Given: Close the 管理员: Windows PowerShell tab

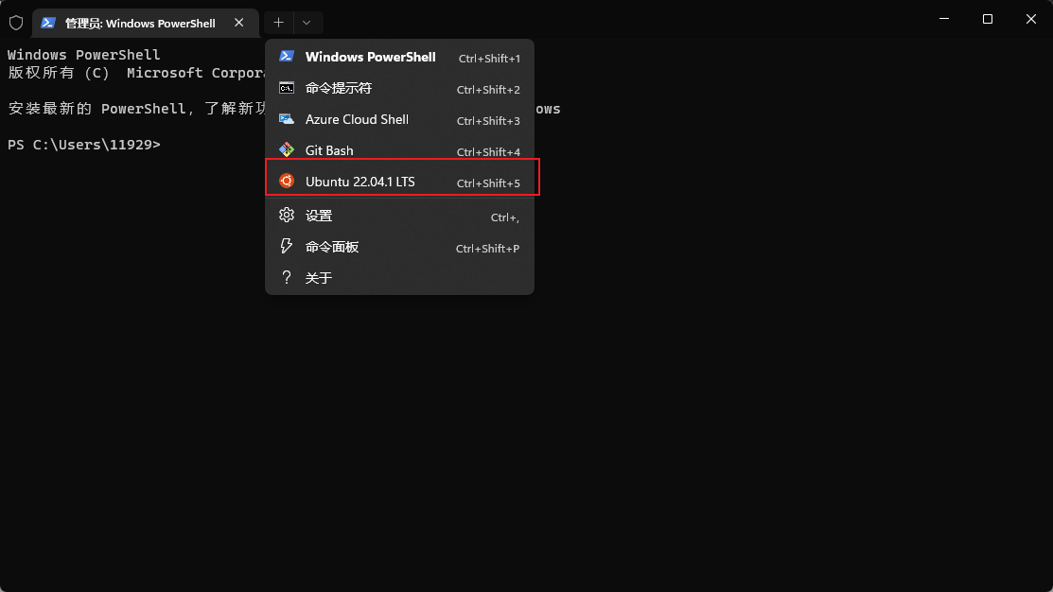Looking at the screenshot, I should tap(239, 23).
